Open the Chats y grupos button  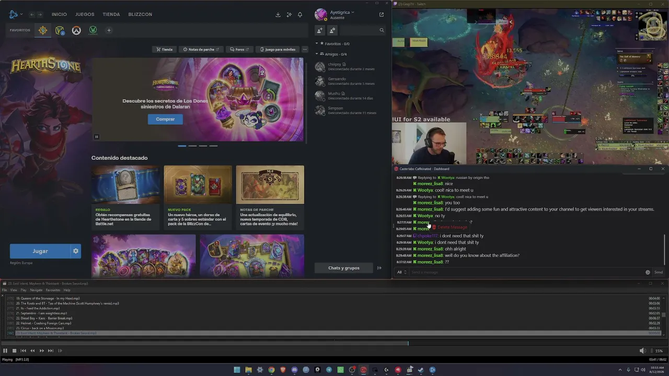point(344,268)
